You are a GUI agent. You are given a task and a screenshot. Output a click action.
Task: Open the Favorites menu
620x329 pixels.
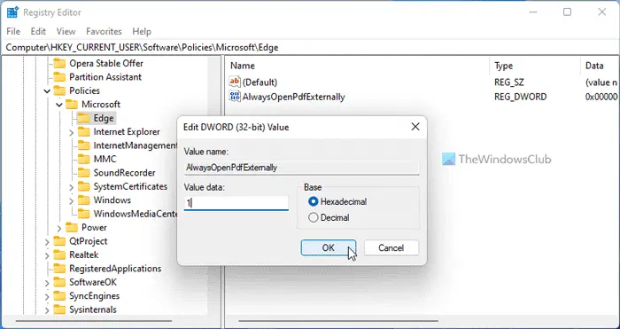[104, 31]
